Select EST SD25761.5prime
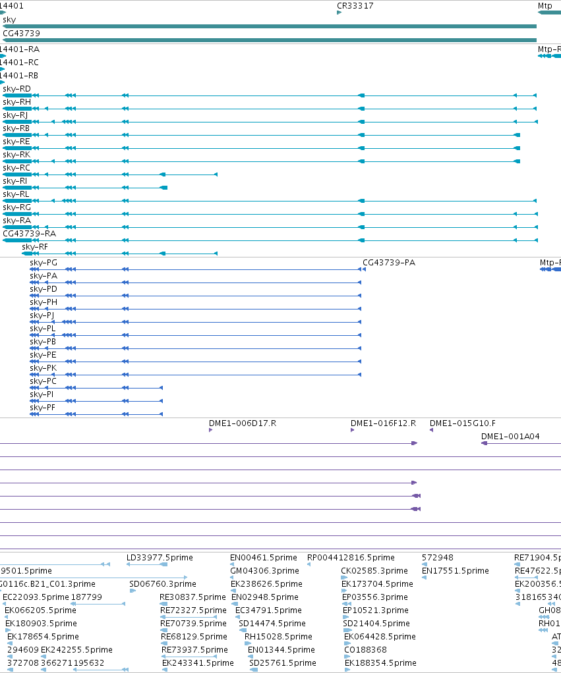Screen dimensions: 561x673 [283, 663]
